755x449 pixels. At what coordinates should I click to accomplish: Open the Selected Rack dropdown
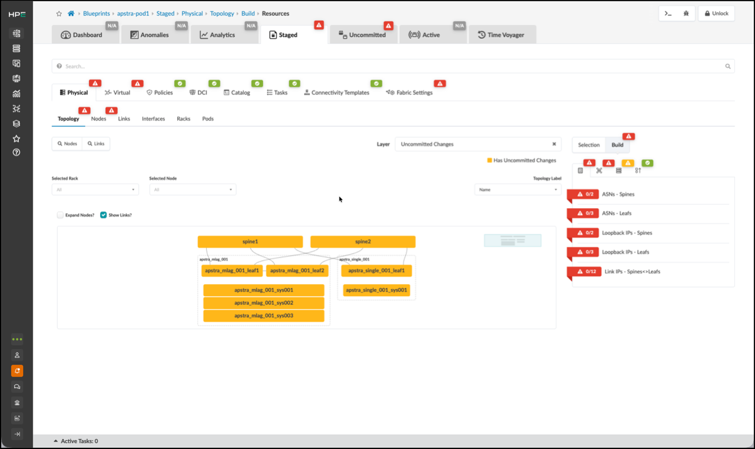tap(95, 189)
